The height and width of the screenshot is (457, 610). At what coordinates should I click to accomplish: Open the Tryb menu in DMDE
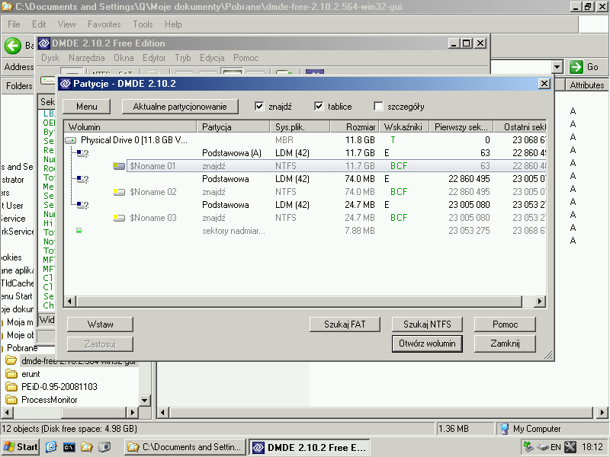pos(183,58)
